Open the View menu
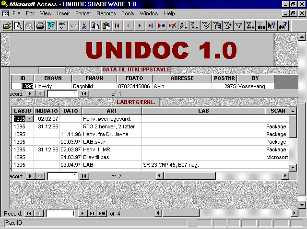This screenshot has width=307, height=229. click(x=46, y=13)
